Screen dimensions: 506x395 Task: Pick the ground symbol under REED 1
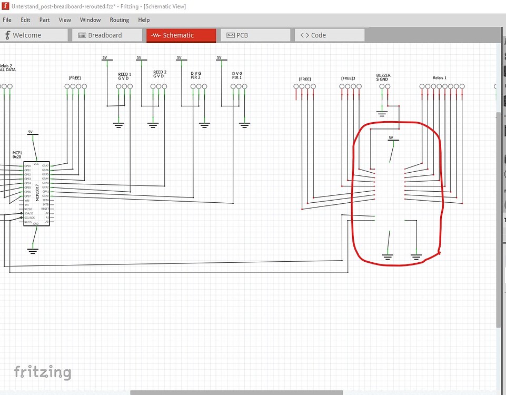(x=118, y=125)
